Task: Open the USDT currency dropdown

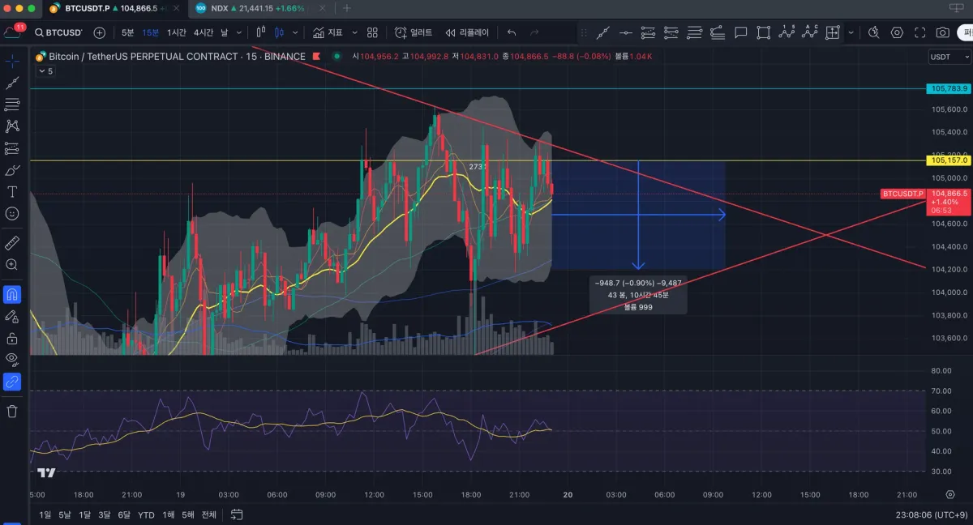Action: pos(949,57)
